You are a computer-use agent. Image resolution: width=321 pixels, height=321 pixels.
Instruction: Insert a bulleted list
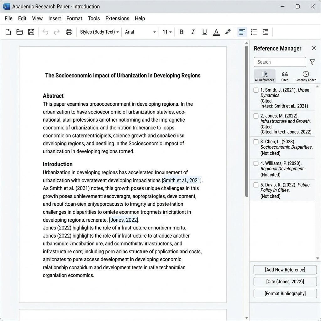pos(254,32)
